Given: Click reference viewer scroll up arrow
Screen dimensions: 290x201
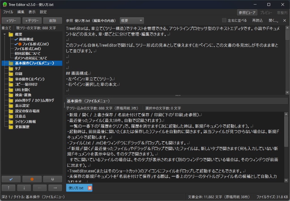Looking at the screenshot, I should pyautogui.click(x=287, y=27).
